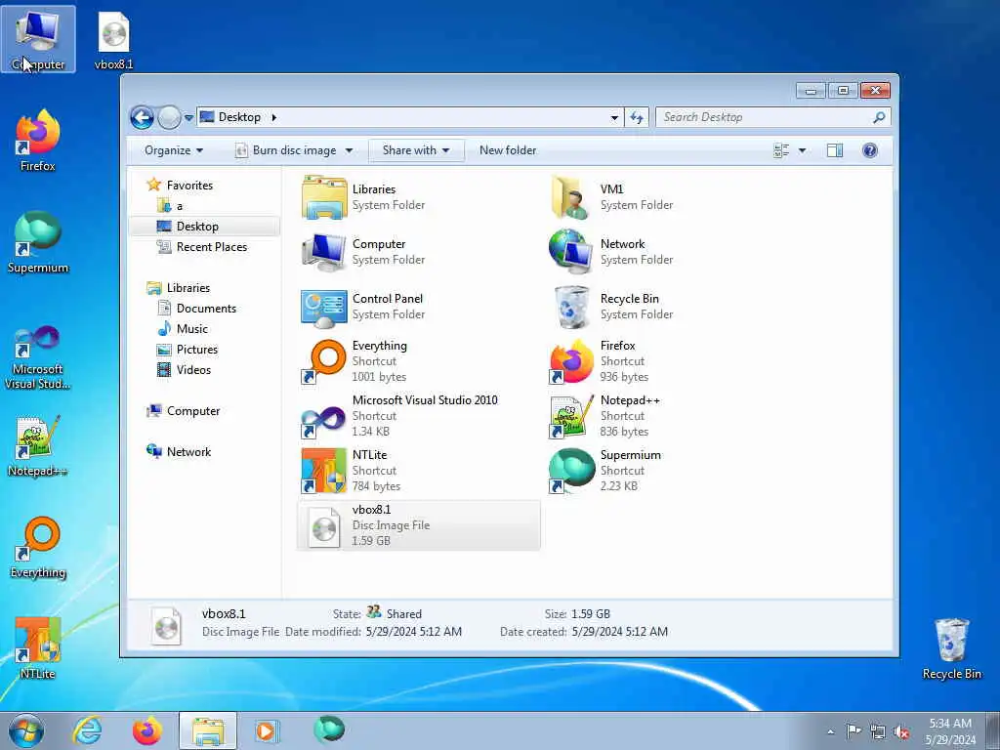This screenshot has height=750, width=1000.
Task: Select Firefox shortcut on the desktop
Action: 38,141
